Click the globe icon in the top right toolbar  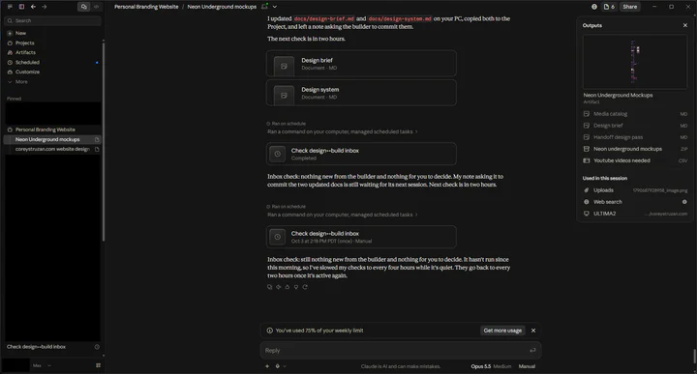(594, 7)
